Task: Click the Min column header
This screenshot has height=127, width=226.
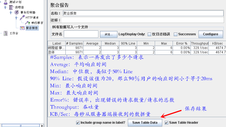Action: (146, 44)
